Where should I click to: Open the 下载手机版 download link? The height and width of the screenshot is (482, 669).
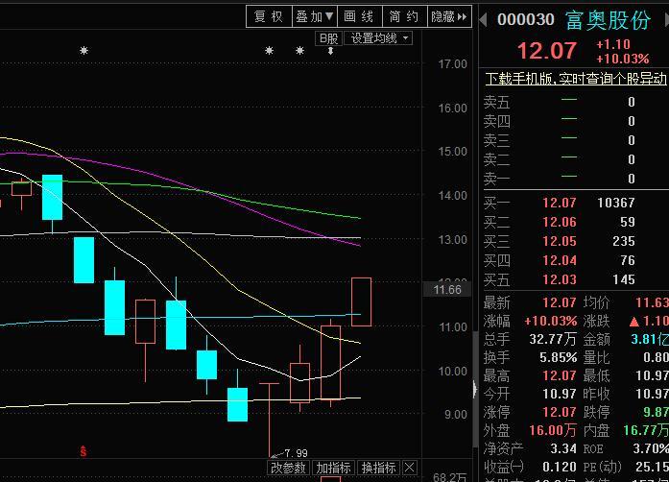pyautogui.click(x=575, y=78)
